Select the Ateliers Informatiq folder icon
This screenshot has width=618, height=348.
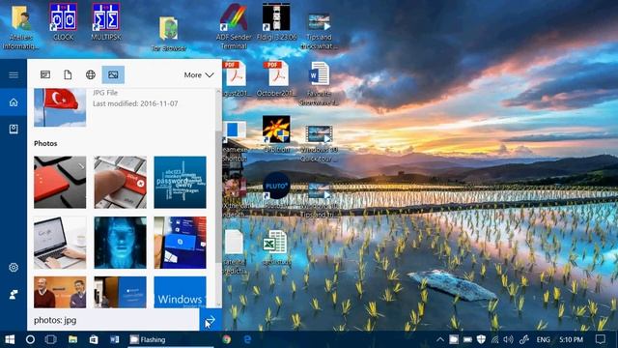[21, 27]
